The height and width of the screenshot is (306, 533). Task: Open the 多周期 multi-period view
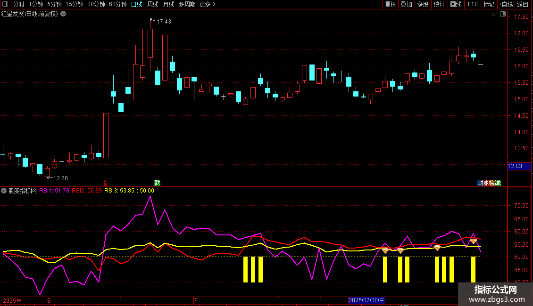point(187,4)
